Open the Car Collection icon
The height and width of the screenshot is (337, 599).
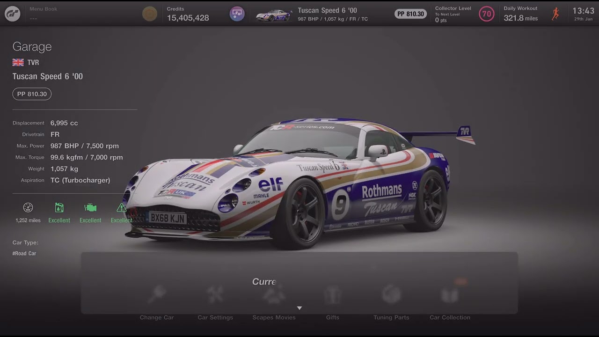450,294
